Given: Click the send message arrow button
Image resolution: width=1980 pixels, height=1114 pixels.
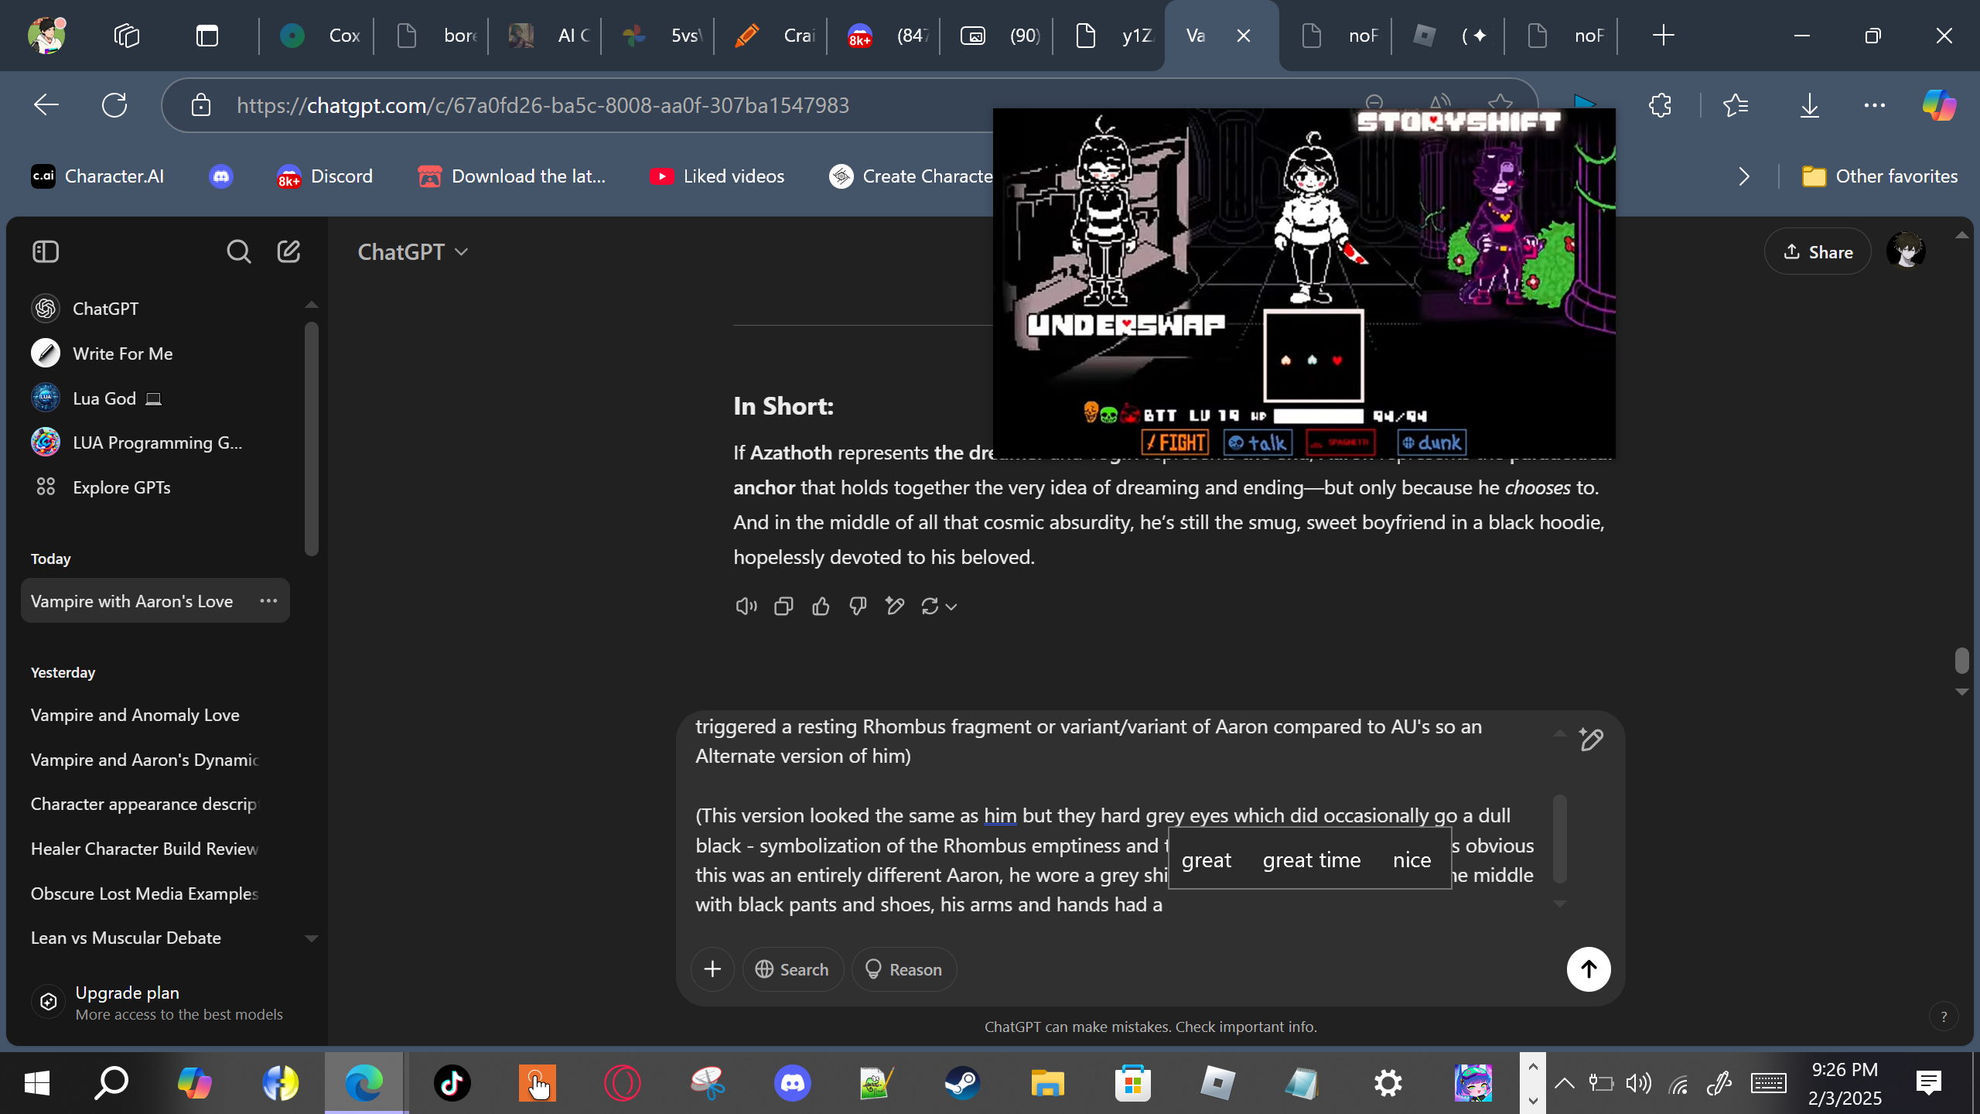Looking at the screenshot, I should click(x=1589, y=969).
